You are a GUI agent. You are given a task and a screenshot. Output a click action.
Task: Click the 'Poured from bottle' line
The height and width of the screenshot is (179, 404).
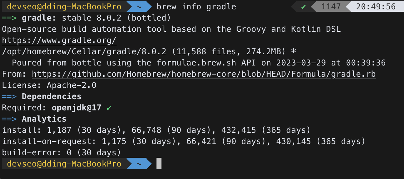click(199, 63)
